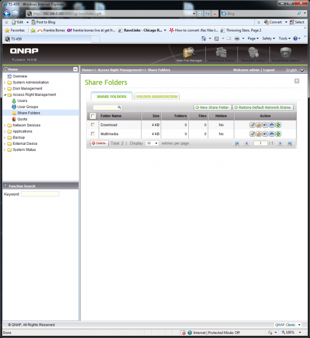Click the Post to Blog toolbar button
The width and height of the screenshot is (310, 338).
(x=43, y=22)
